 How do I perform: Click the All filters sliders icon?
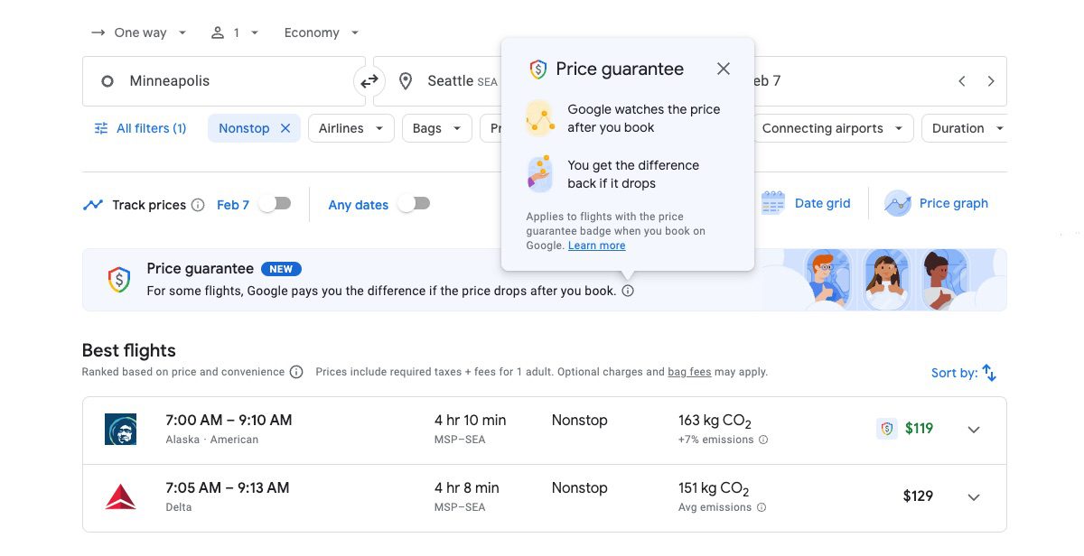(x=102, y=128)
